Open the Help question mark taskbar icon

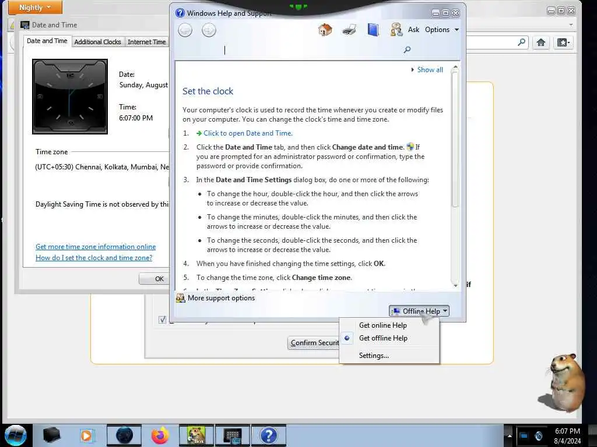tap(268, 435)
